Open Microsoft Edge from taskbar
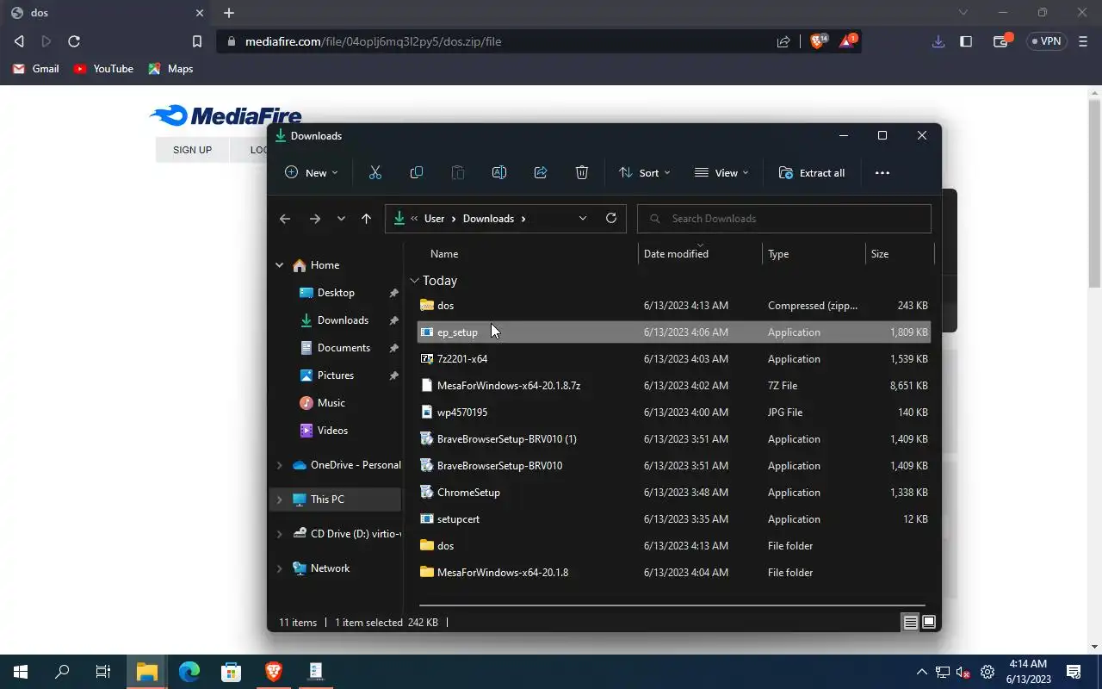The width and height of the screenshot is (1102, 689). [x=189, y=671]
